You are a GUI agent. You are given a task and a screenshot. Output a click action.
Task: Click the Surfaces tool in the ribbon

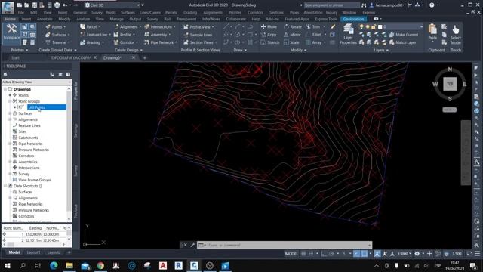pos(57,35)
